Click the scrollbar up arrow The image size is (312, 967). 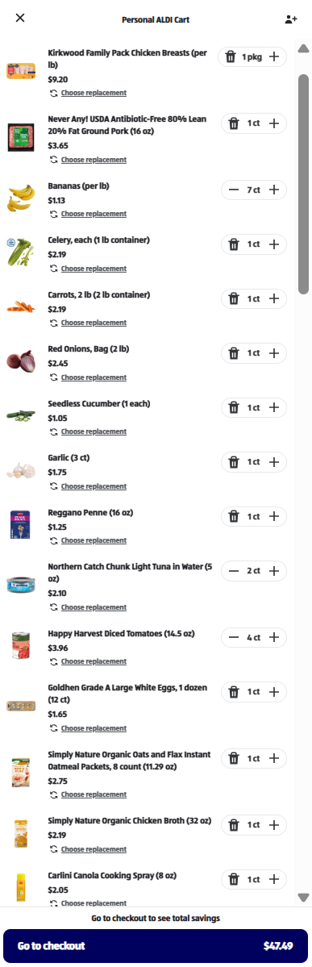[x=303, y=48]
